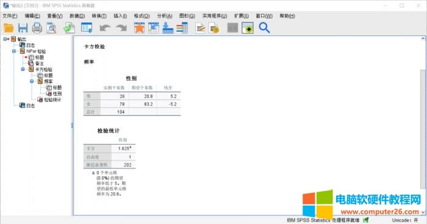The width and height of the screenshot is (427, 224).
Task: Open the 分析(A) menu
Action: (165, 16)
